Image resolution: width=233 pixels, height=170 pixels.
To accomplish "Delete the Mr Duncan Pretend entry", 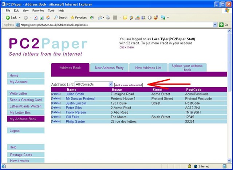I will [56, 98].
